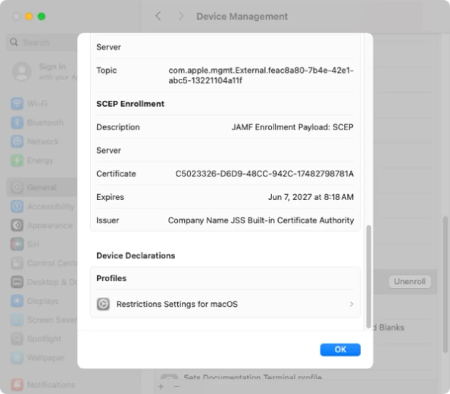Viewport: 450px width, 394px height.
Task: Click the com.apple.mgmt.External Topic value
Action: click(261, 75)
